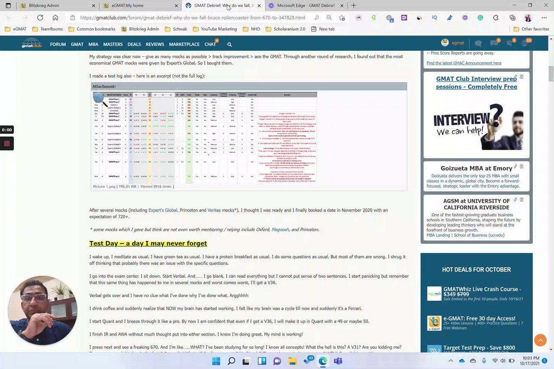Screen dimensions: 554x369
Task: Open the Scholaranium 2.0 bookmarks folder
Action: pyautogui.click(x=285, y=29)
